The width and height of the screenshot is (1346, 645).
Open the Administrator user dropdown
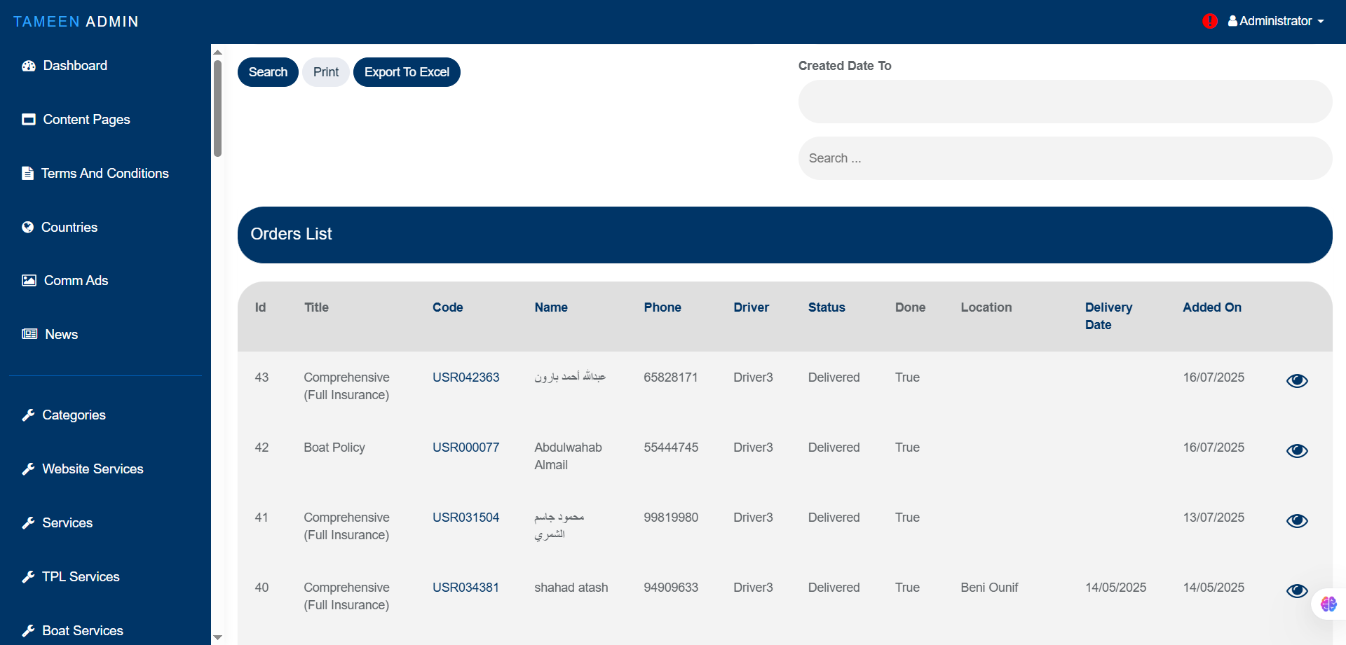click(x=1276, y=21)
